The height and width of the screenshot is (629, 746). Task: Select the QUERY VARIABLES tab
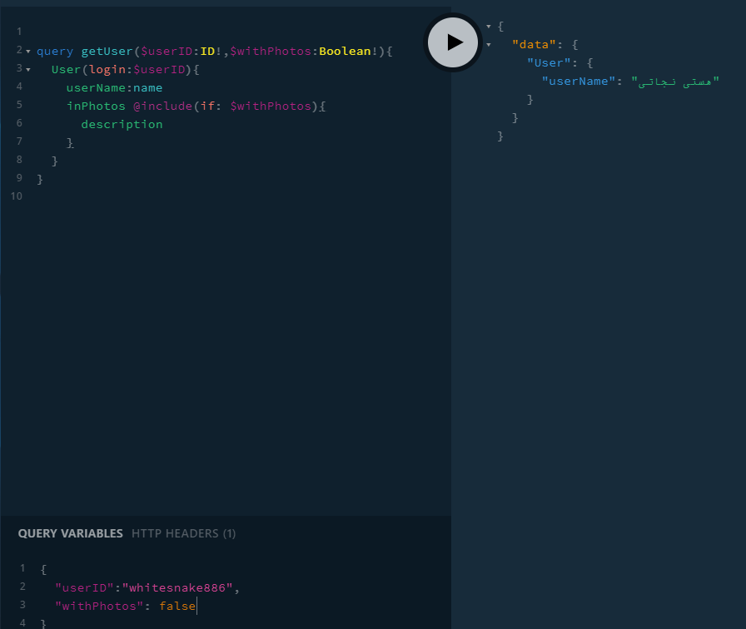point(71,533)
